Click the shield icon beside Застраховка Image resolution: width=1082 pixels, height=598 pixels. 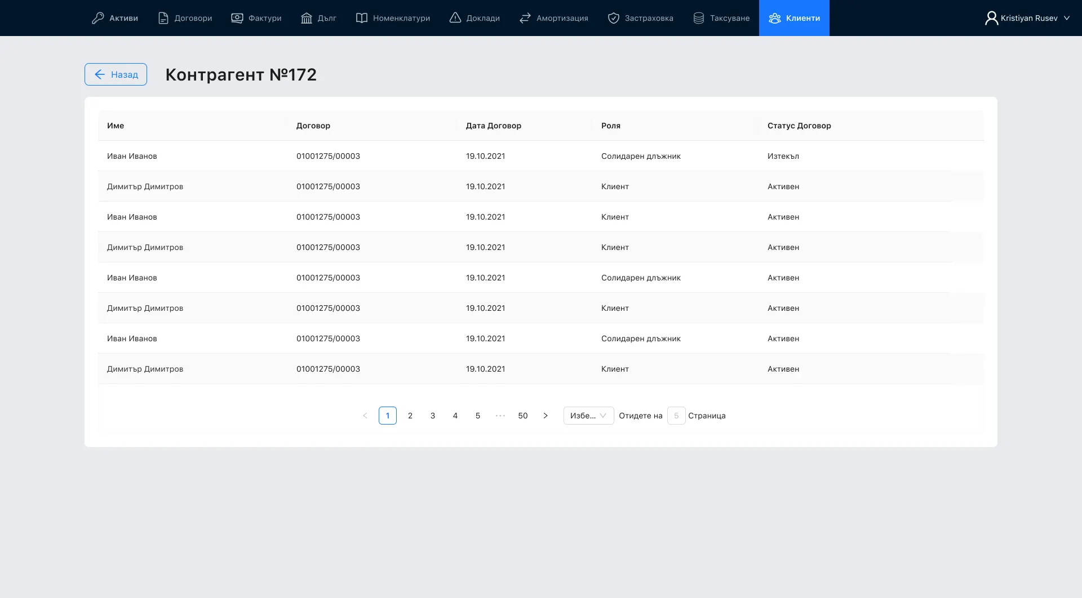[x=614, y=18]
